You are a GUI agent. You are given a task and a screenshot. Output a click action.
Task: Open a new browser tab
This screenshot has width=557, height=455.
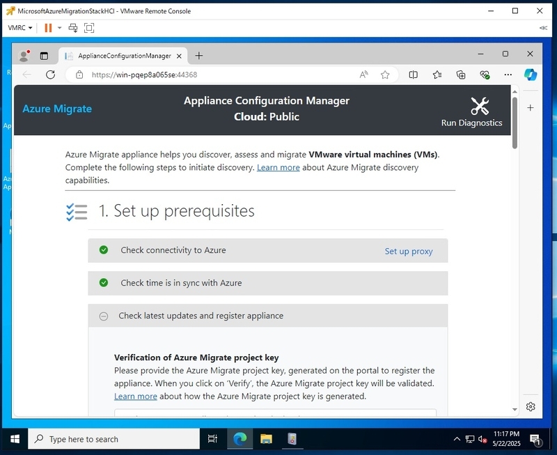pyautogui.click(x=199, y=56)
